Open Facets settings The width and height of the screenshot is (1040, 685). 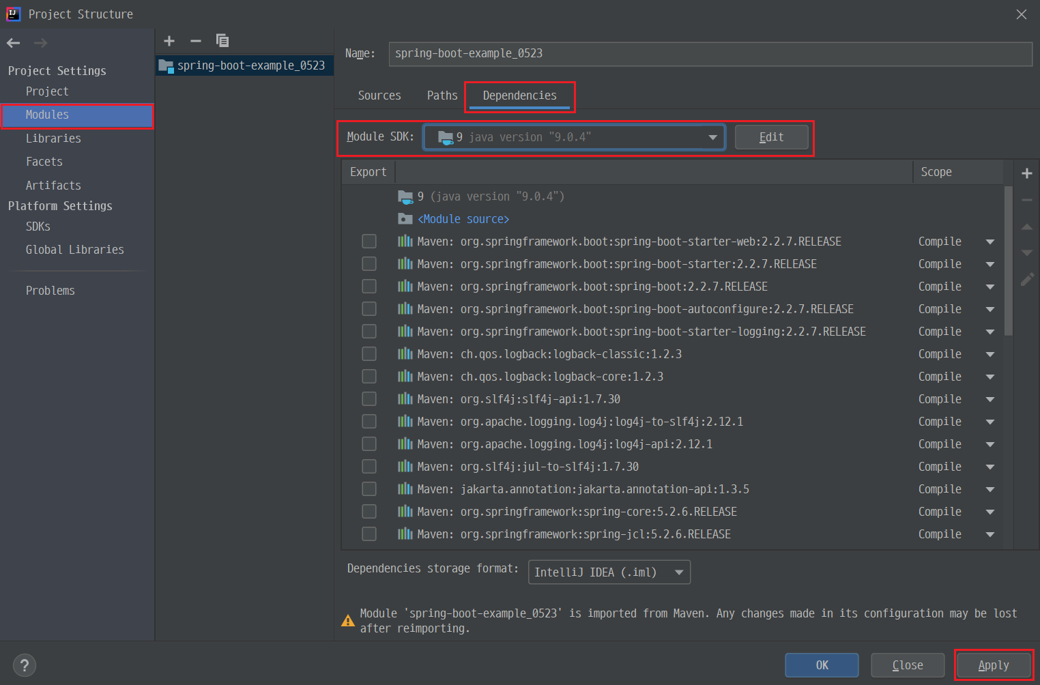[x=44, y=162]
